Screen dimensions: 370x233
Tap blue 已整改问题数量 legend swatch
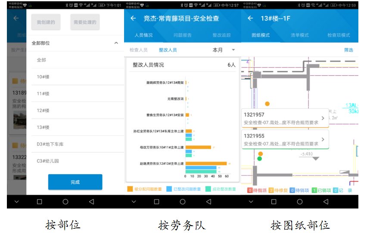[x=169, y=189]
